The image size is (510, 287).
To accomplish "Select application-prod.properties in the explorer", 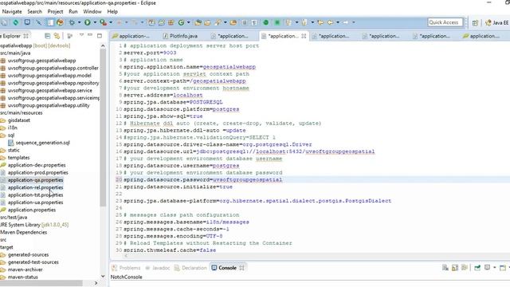I will coord(37,173).
